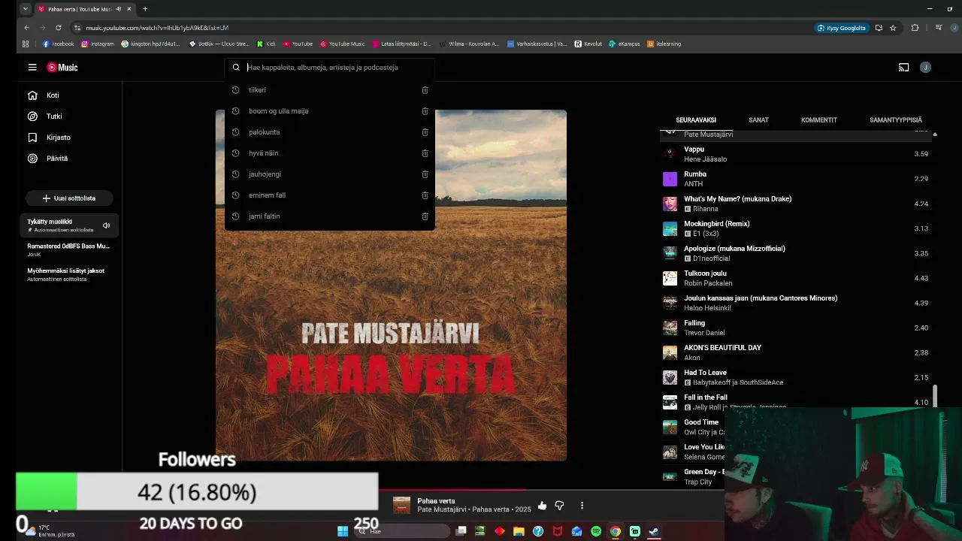The width and height of the screenshot is (962, 541).
Task: Reload the page in Chrome
Action: pos(58,28)
